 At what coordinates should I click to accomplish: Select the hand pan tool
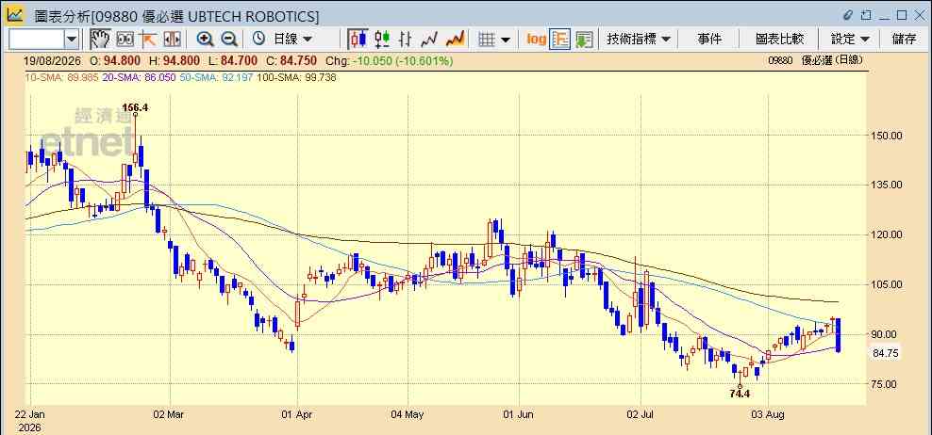pyautogui.click(x=100, y=40)
